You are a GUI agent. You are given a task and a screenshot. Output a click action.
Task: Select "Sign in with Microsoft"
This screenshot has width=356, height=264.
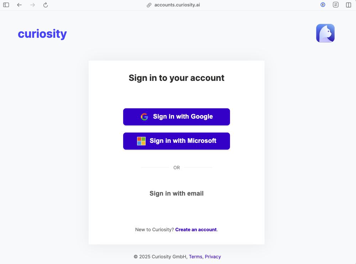pyautogui.click(x=176, y=141)
